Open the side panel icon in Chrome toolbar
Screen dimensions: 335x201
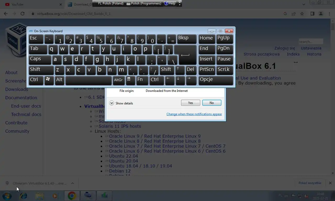[x=312, y=14]
